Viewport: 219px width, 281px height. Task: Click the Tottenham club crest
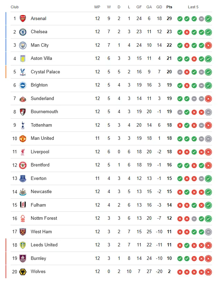click(23, 125)
